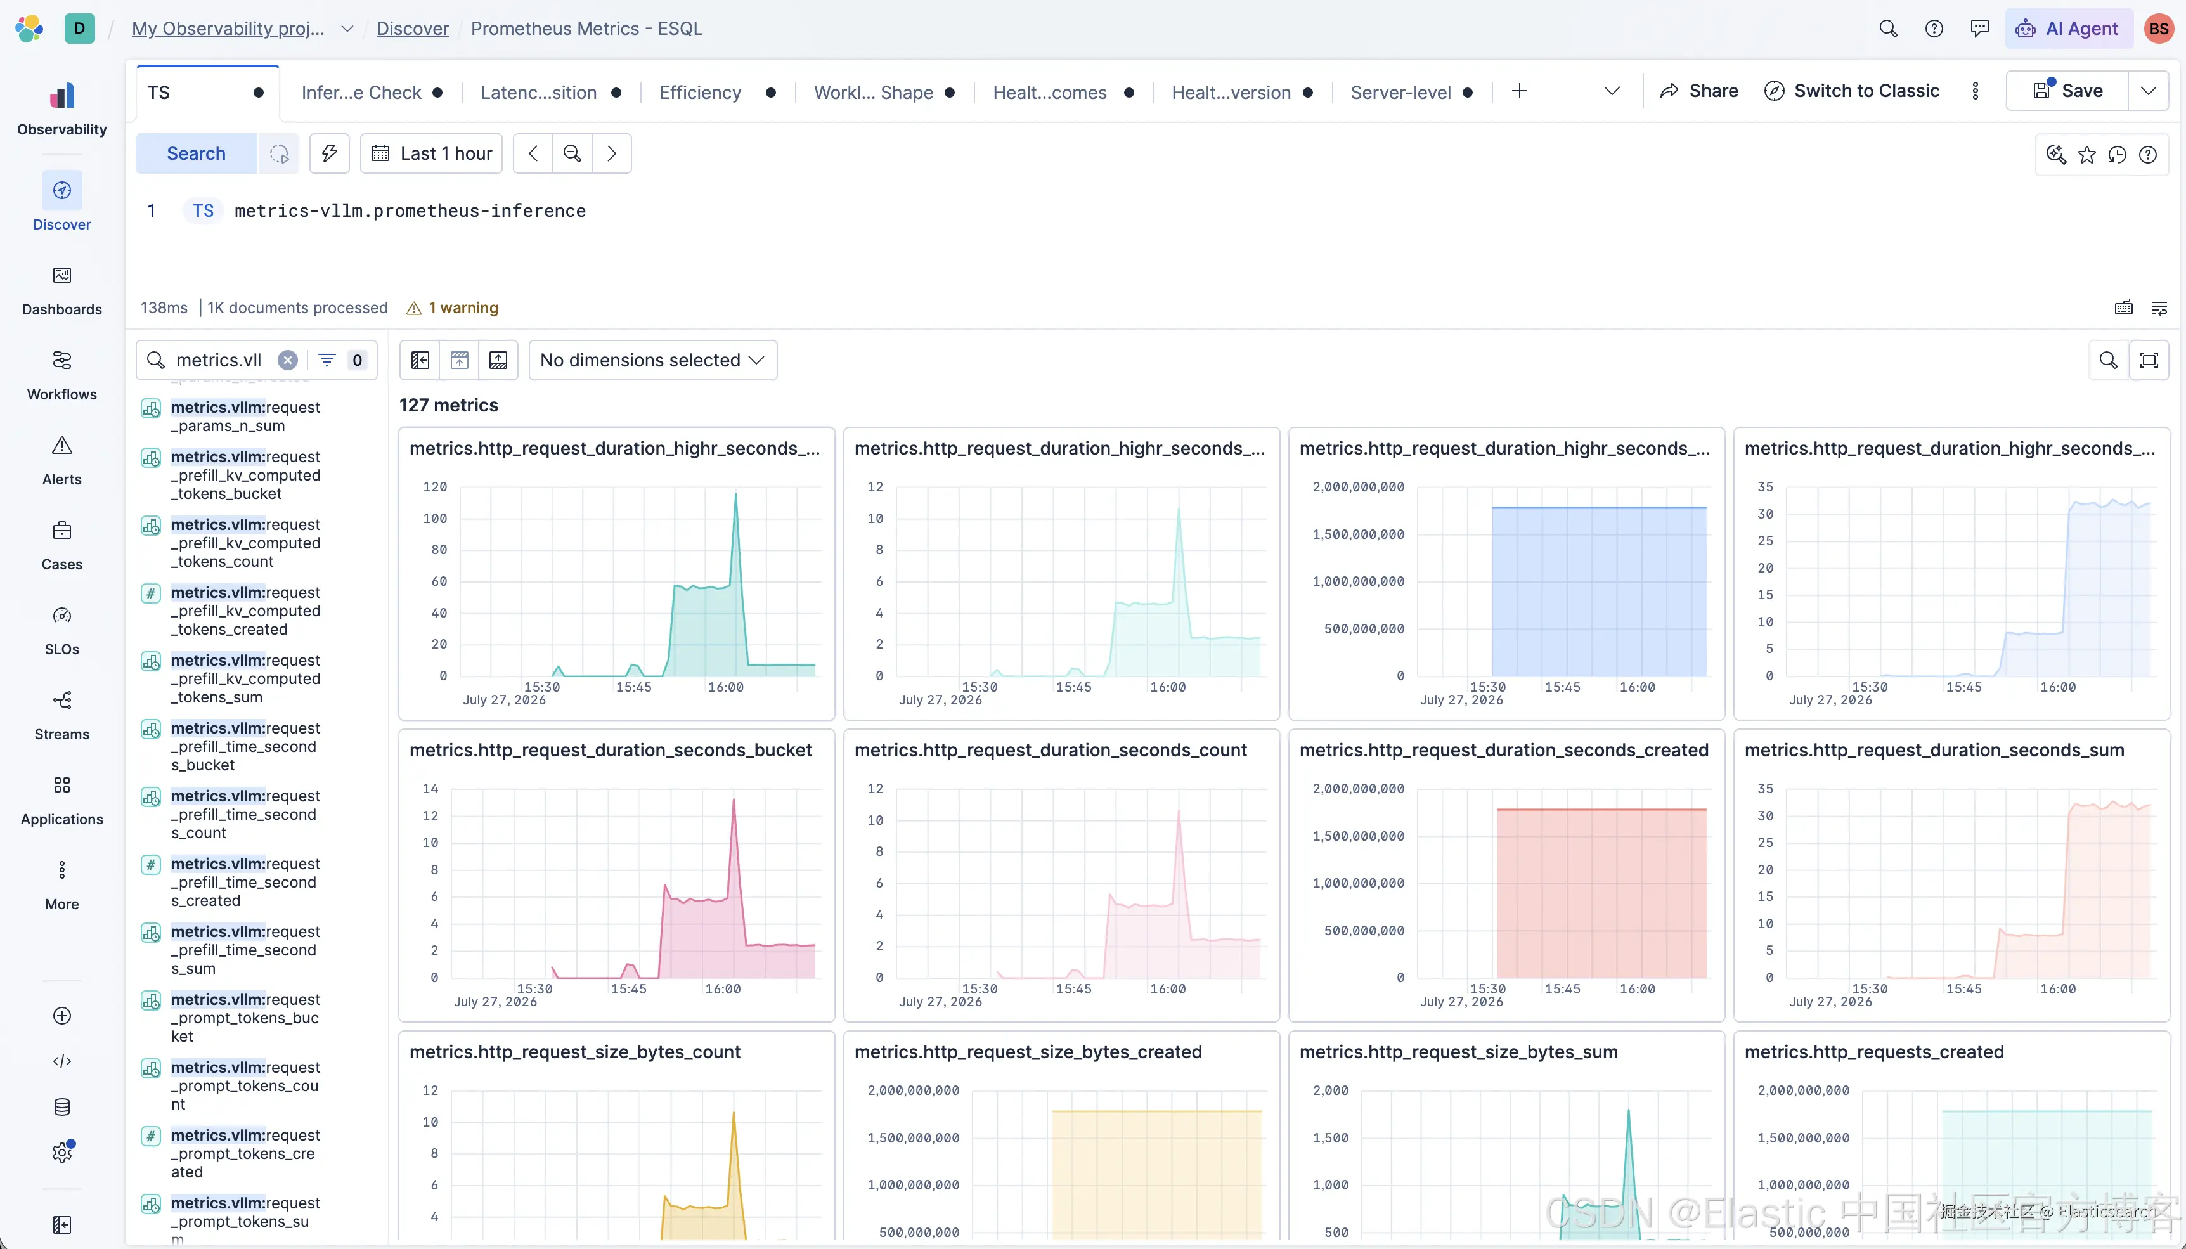This screenshot has height=1249, width=2186.
Task: Open the SLOs section
Action: point(61,630)
